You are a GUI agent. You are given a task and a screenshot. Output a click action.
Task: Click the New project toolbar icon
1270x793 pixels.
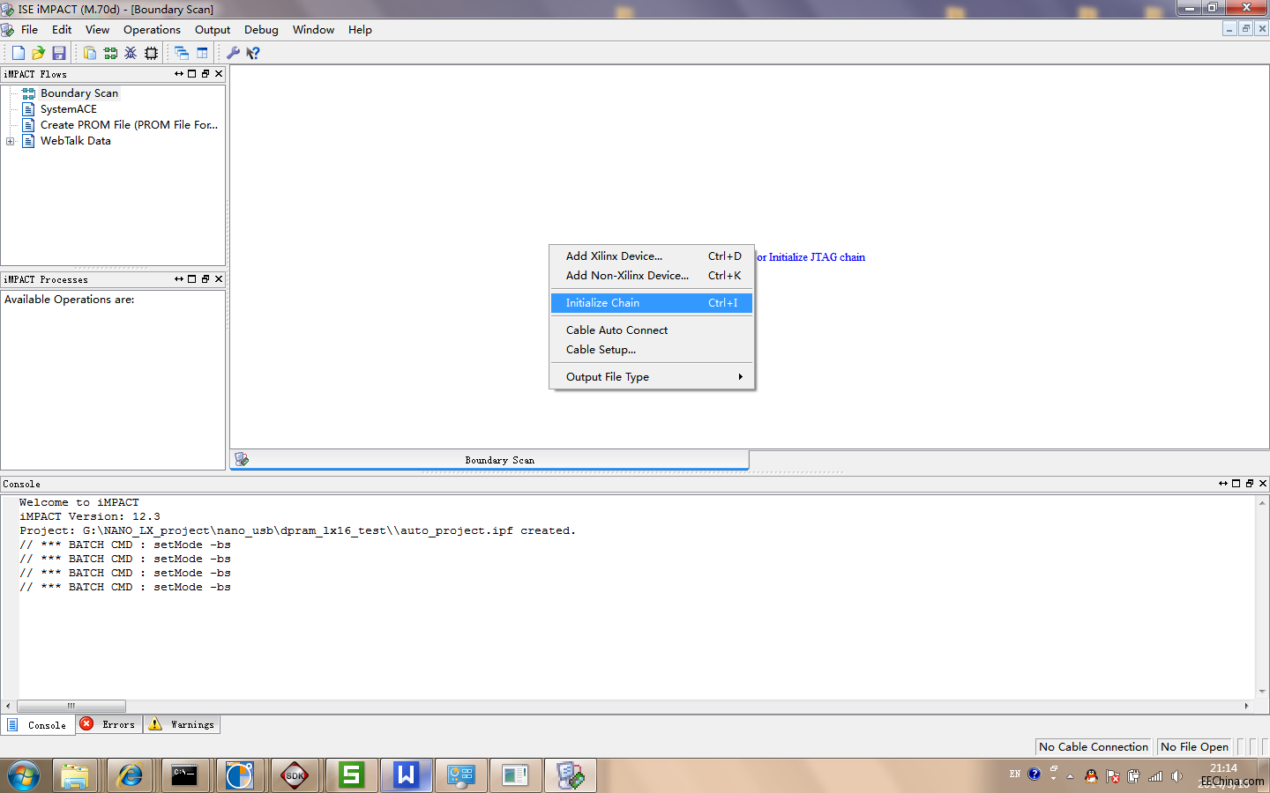click(x=18, y=53)
